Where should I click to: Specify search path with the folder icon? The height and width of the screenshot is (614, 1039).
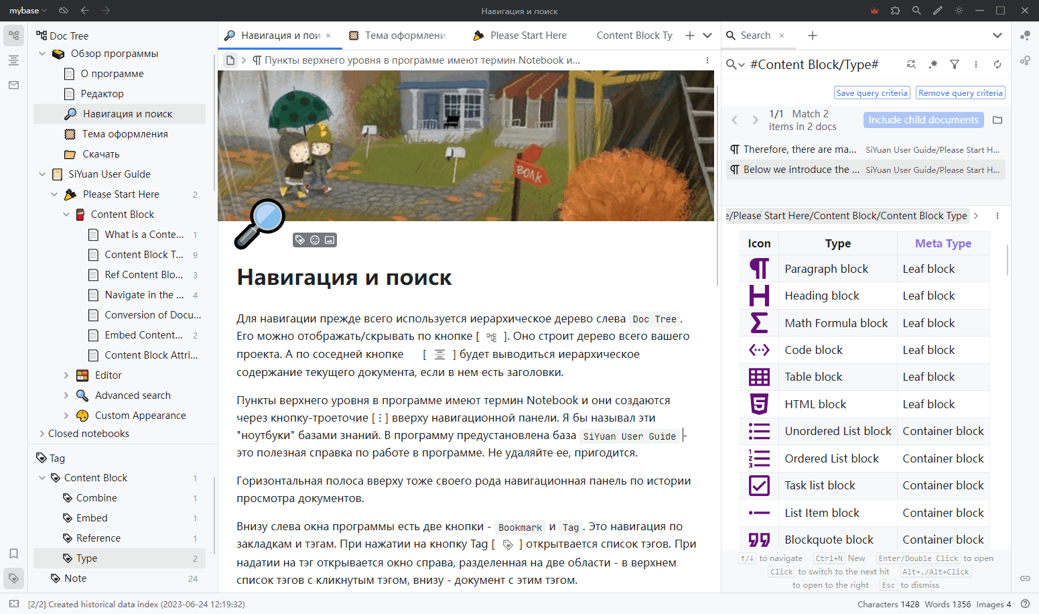click(x=997, y=120)
